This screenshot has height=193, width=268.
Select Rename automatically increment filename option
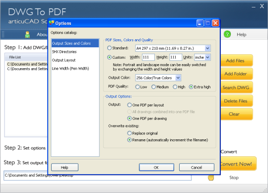130,140
